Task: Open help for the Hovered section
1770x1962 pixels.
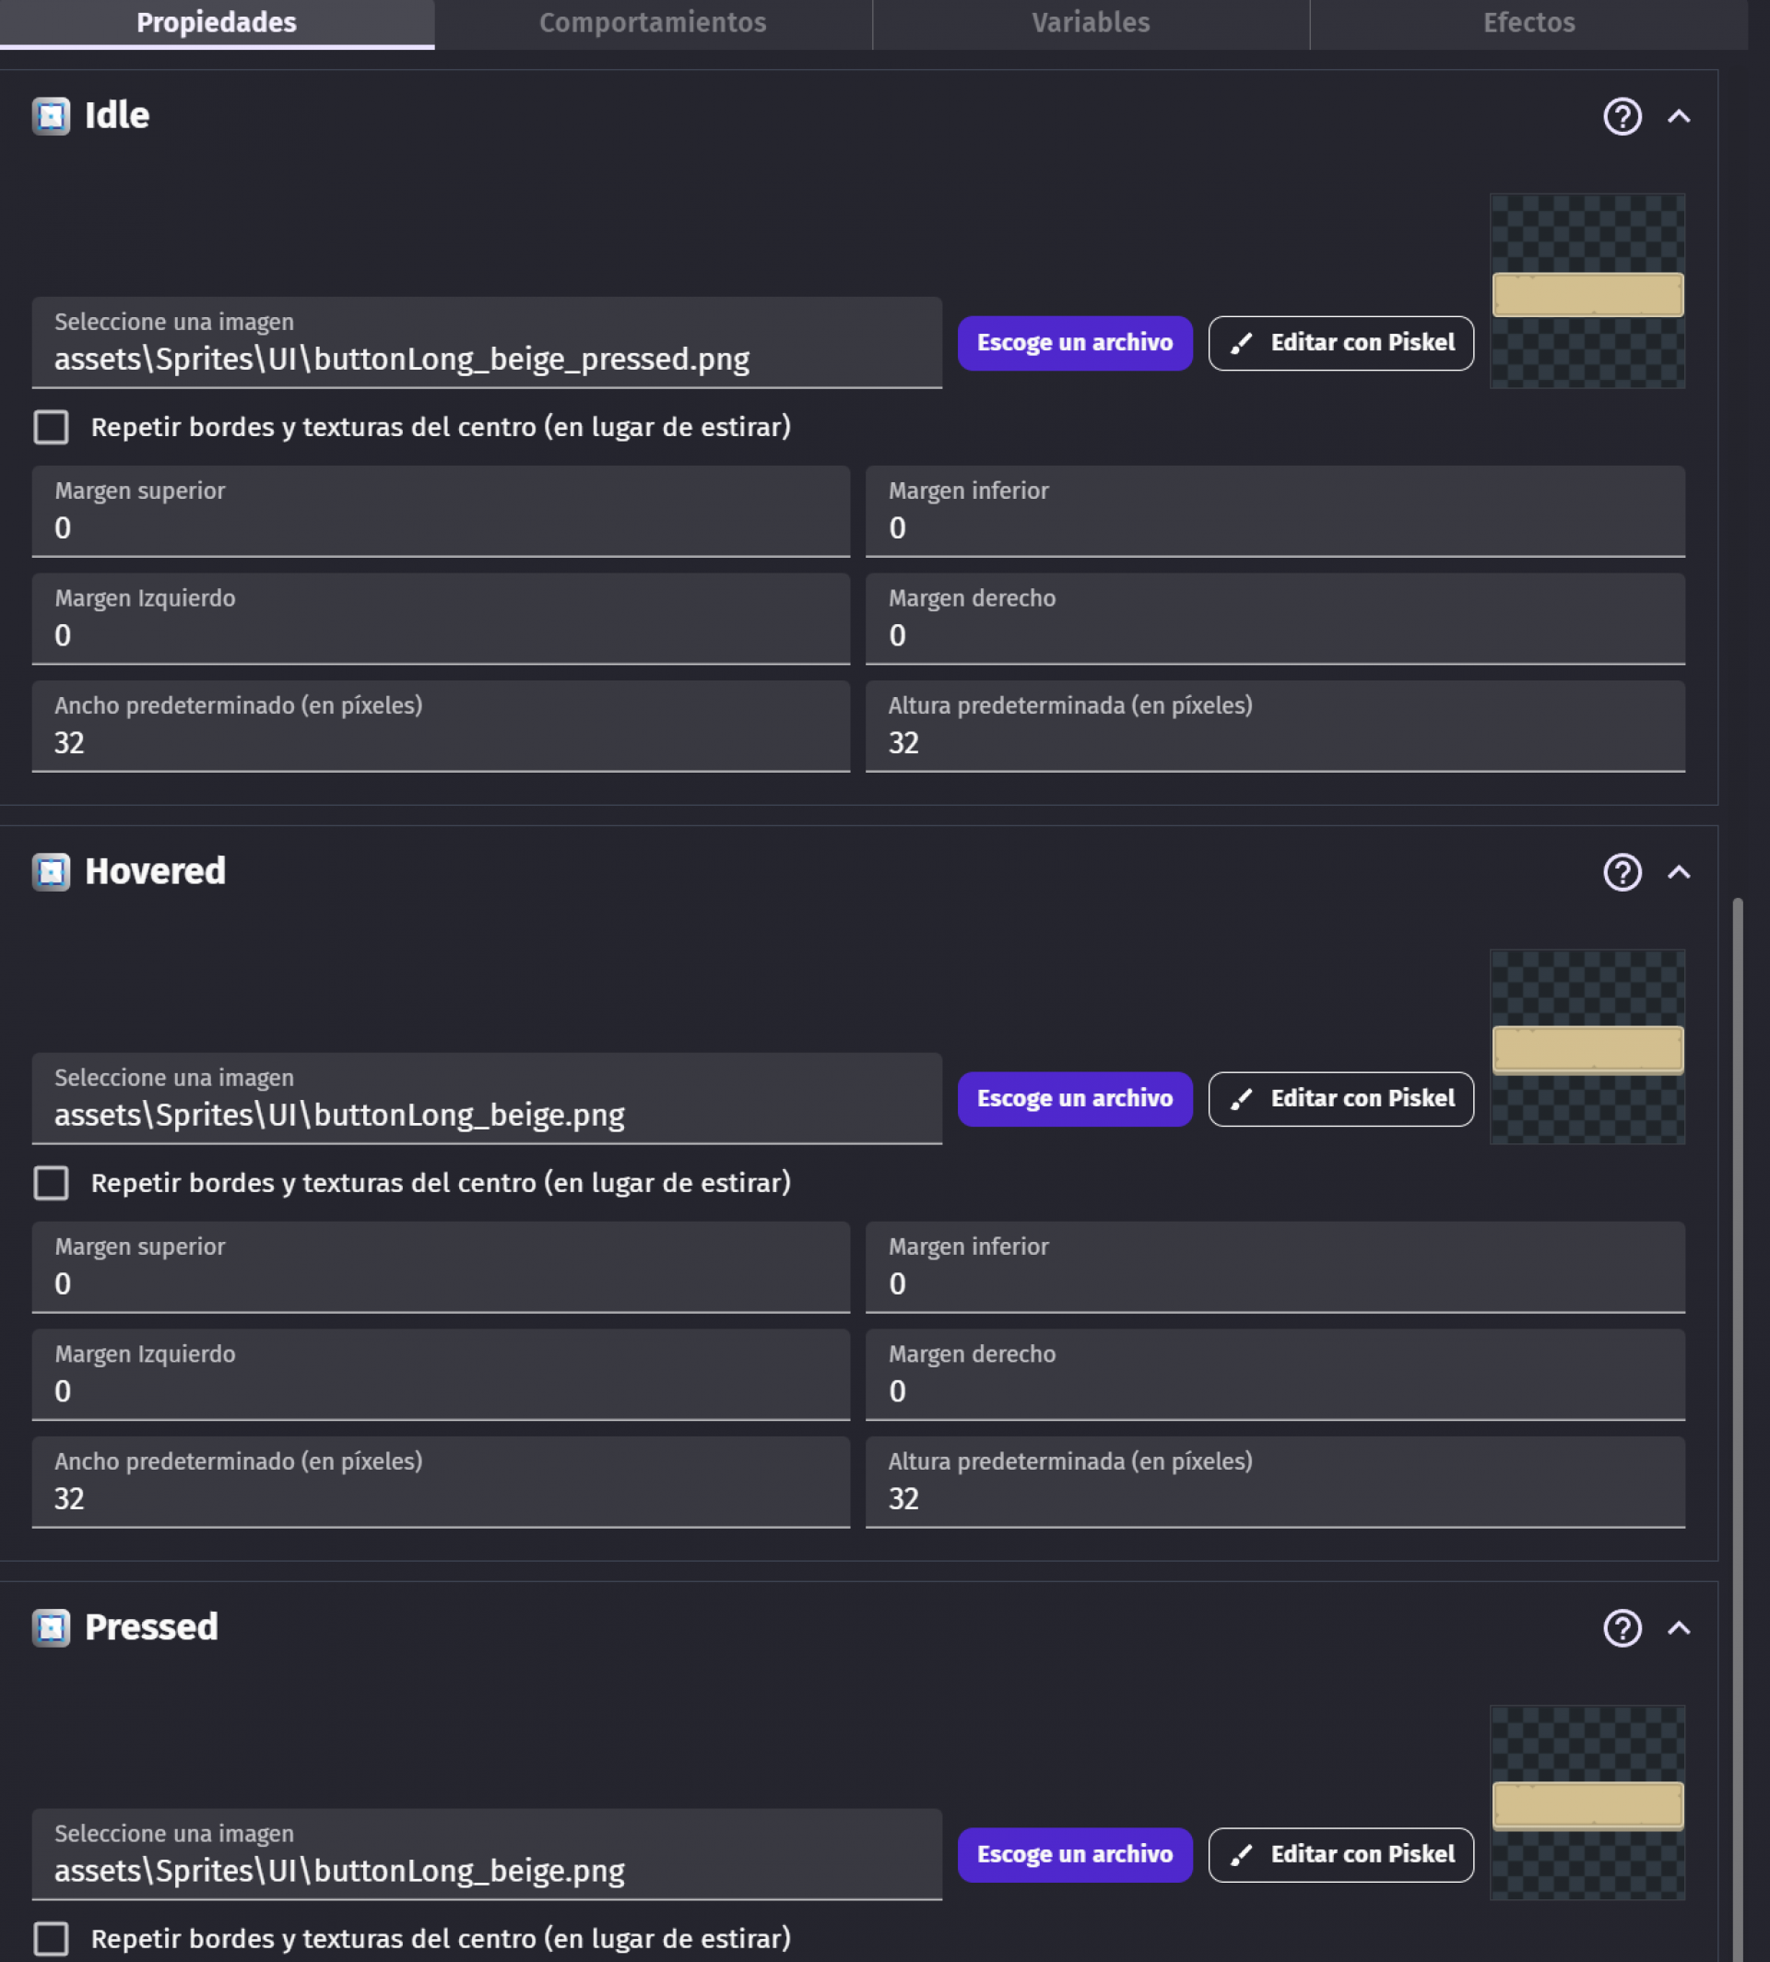Action: 1622,872
